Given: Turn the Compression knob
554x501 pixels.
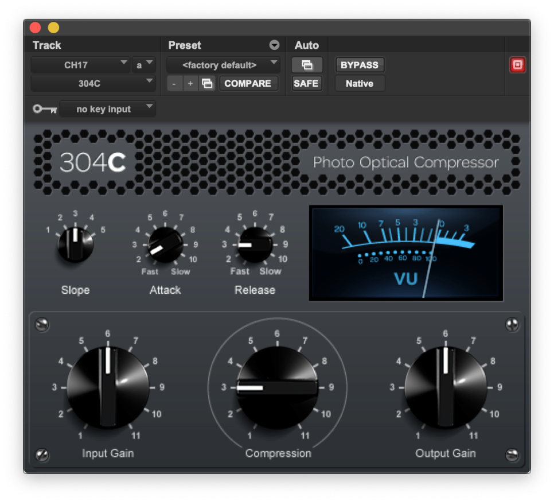Looking at the screenshot, I should point(278,387).
